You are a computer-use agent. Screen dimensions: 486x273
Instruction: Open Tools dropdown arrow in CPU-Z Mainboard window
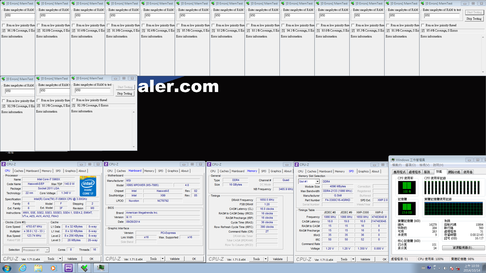point(163,259)
